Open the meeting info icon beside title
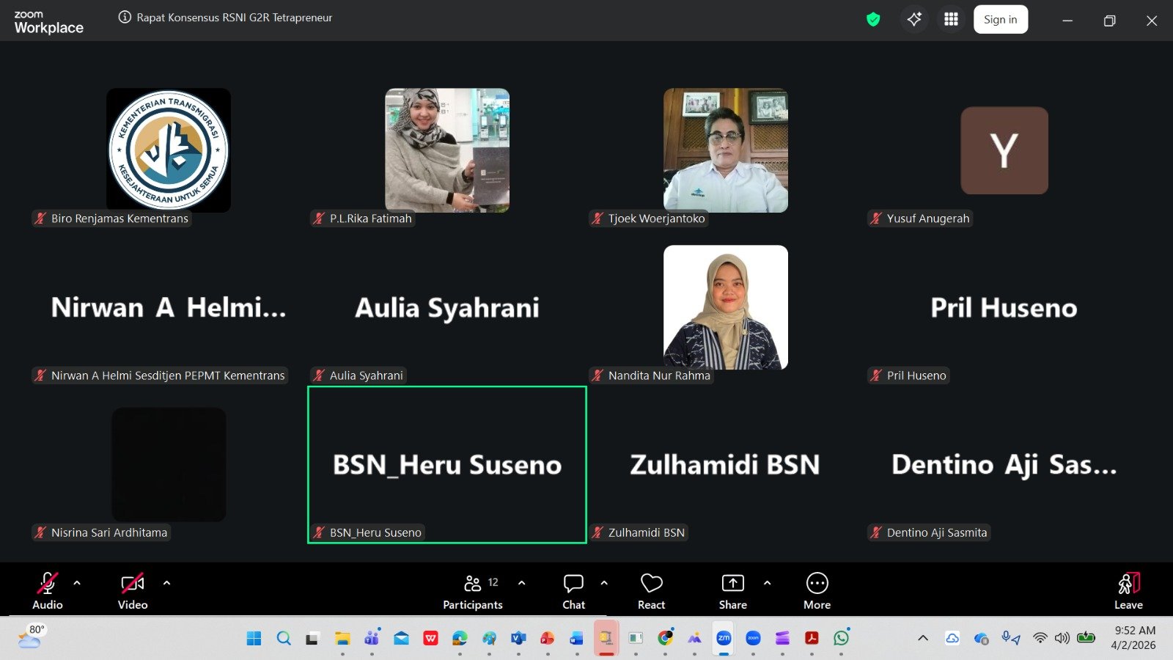 [x=125, y=18]
